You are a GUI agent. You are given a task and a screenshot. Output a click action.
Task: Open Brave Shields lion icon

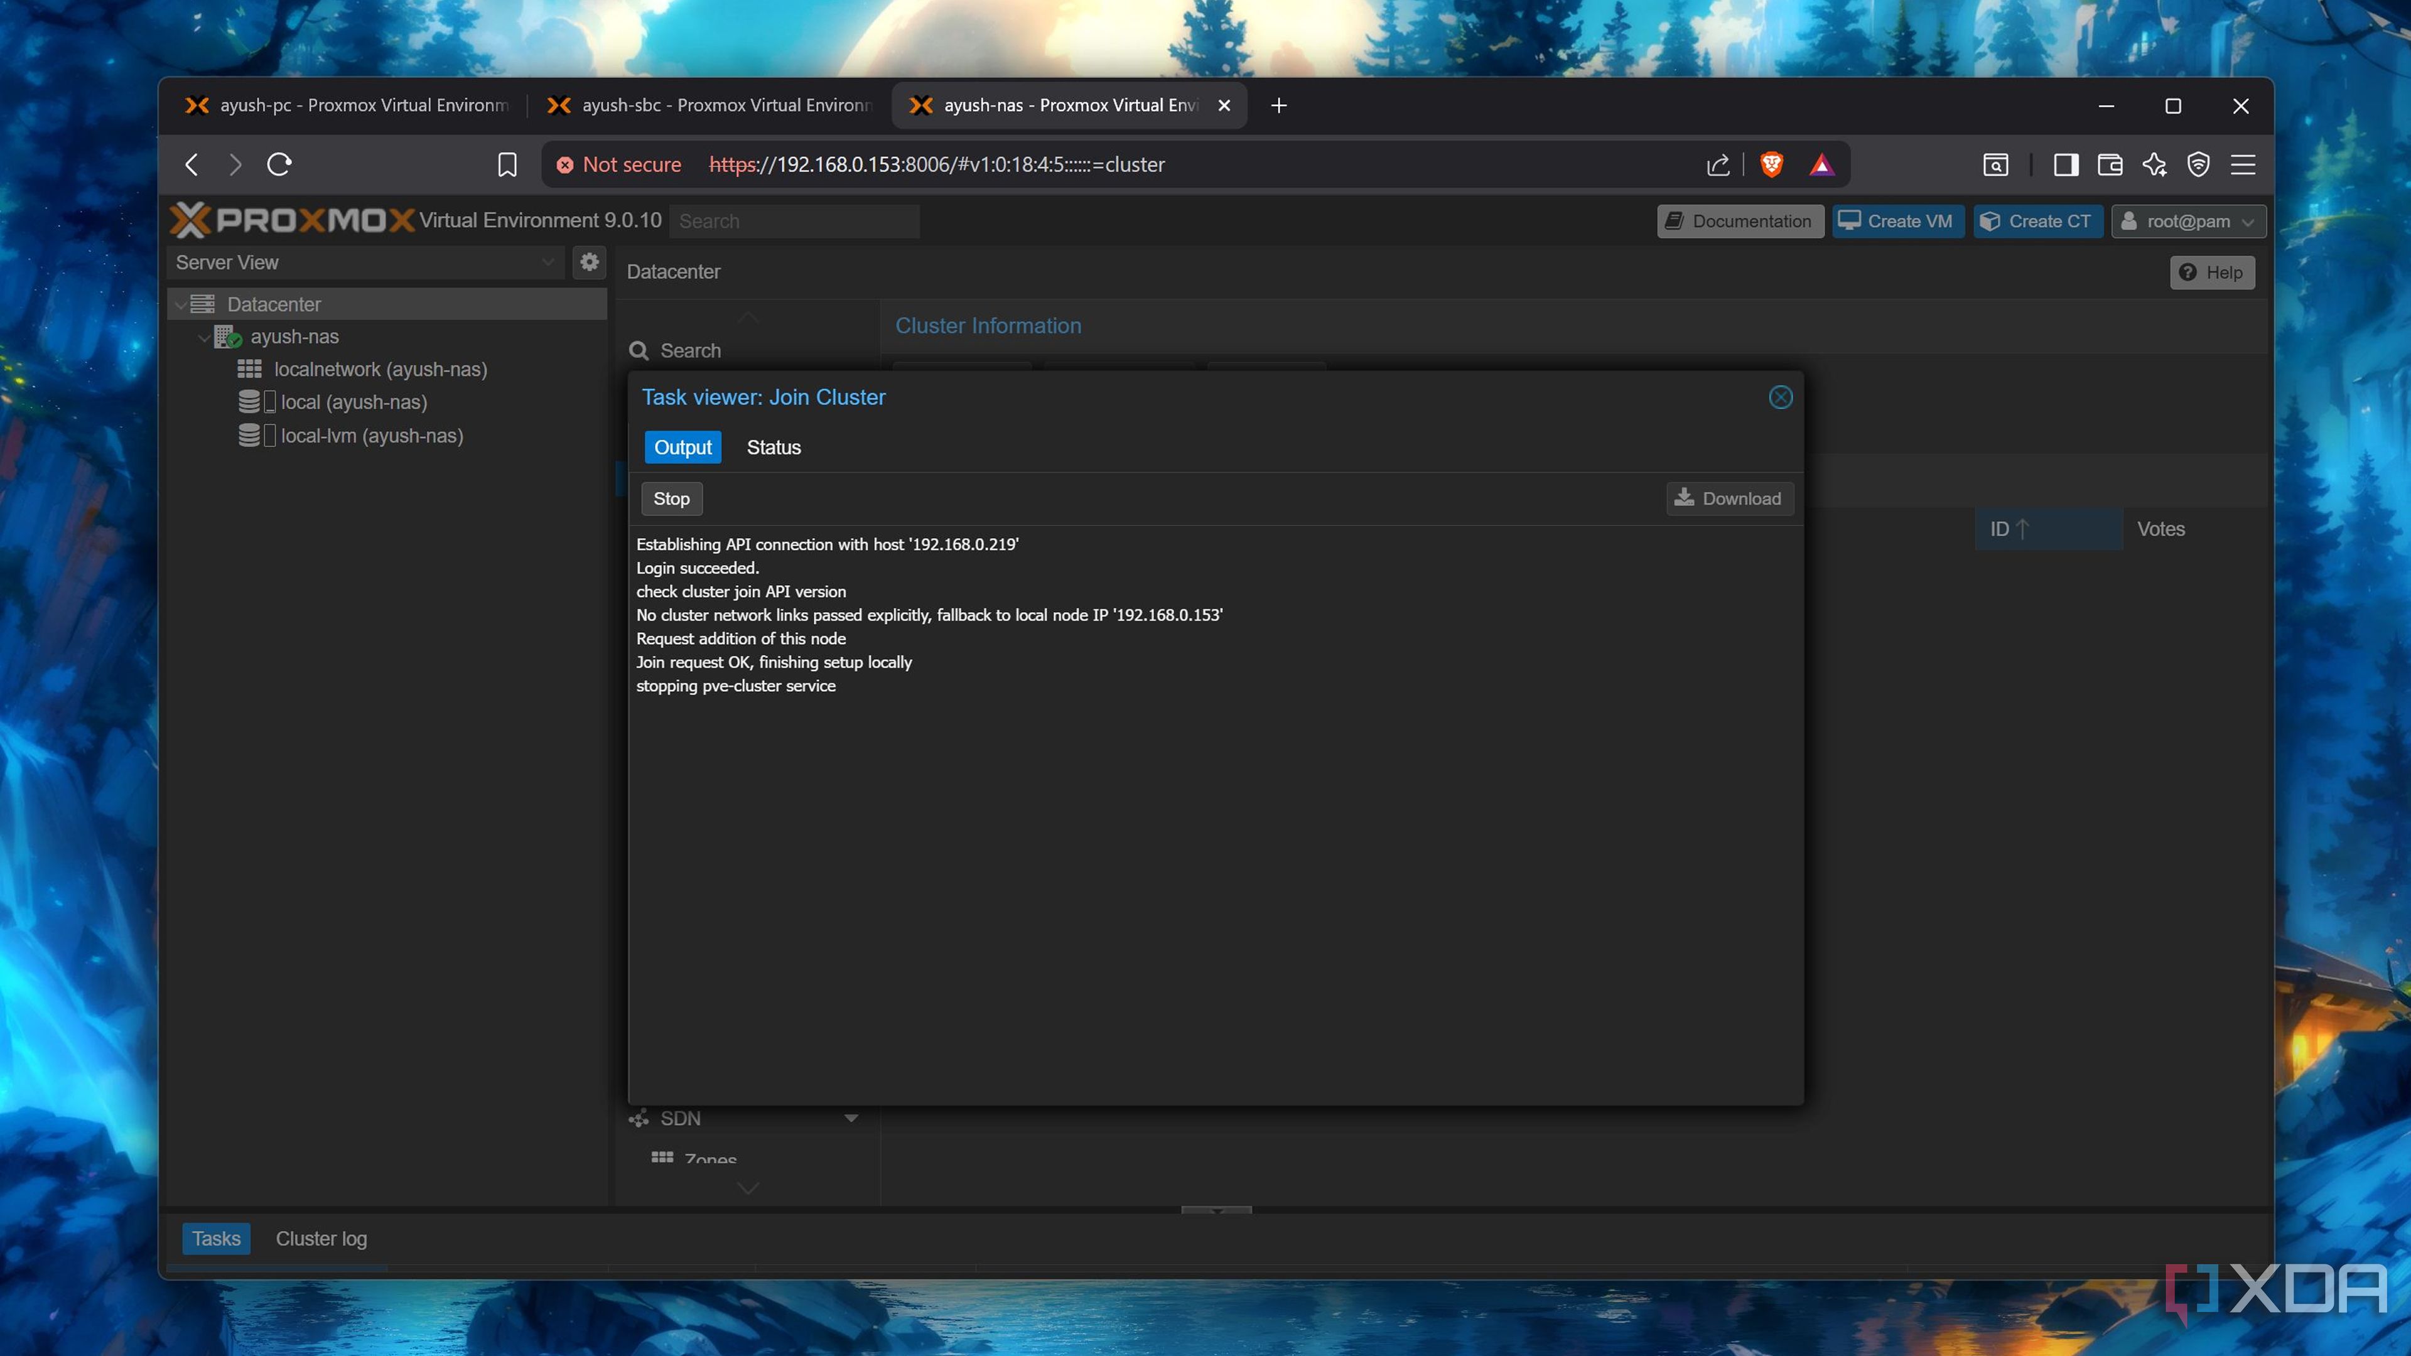pos(1771,164)
